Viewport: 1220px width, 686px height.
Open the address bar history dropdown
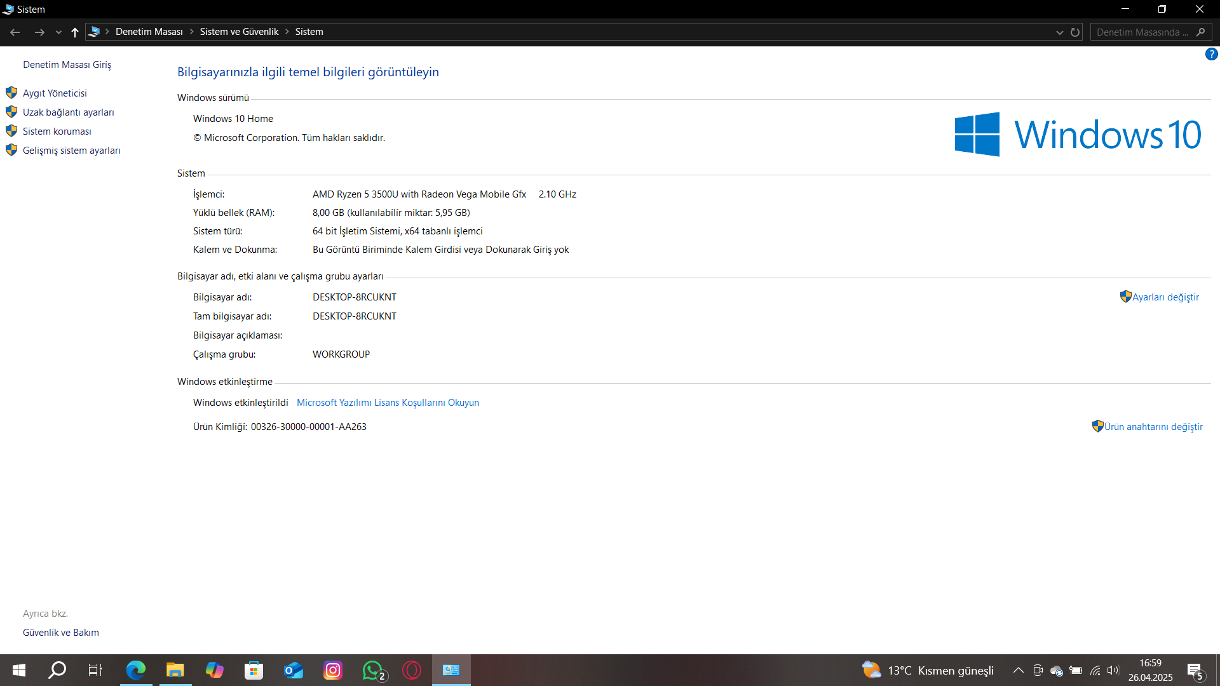click(x=1059, y=32)
